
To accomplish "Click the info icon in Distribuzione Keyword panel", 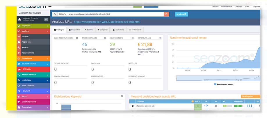I will coord(122,96).
